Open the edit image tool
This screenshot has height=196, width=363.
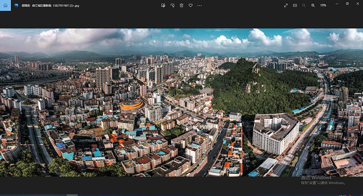pyautogui.click(x=163, y=5)
